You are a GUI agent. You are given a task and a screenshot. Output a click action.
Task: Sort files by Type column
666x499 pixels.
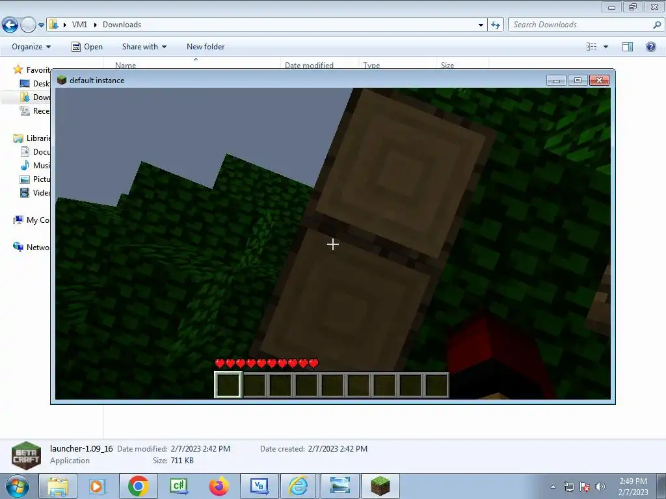click(371, 65)
